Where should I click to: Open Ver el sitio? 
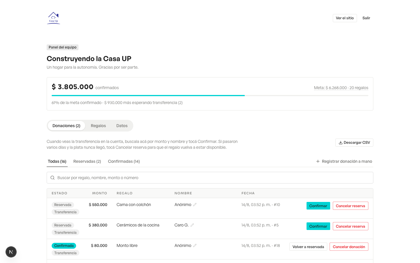click(345, 18)
